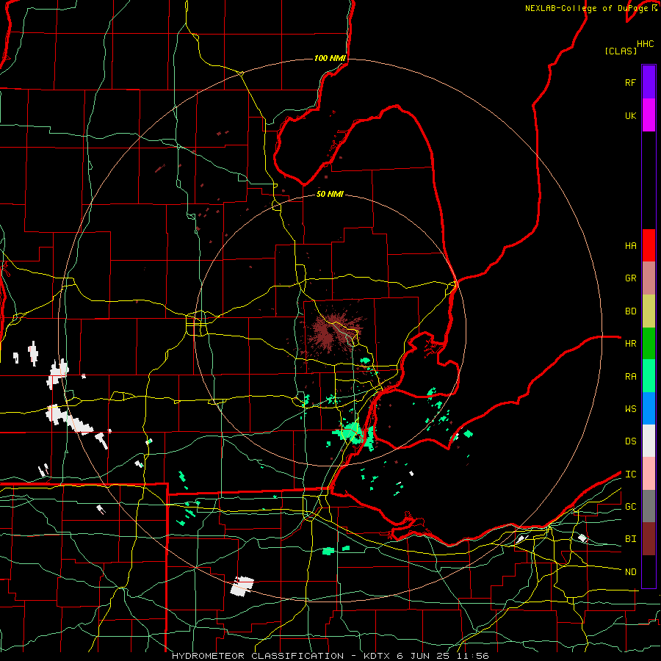Click the 'UK' legend label

pos(630,115)
